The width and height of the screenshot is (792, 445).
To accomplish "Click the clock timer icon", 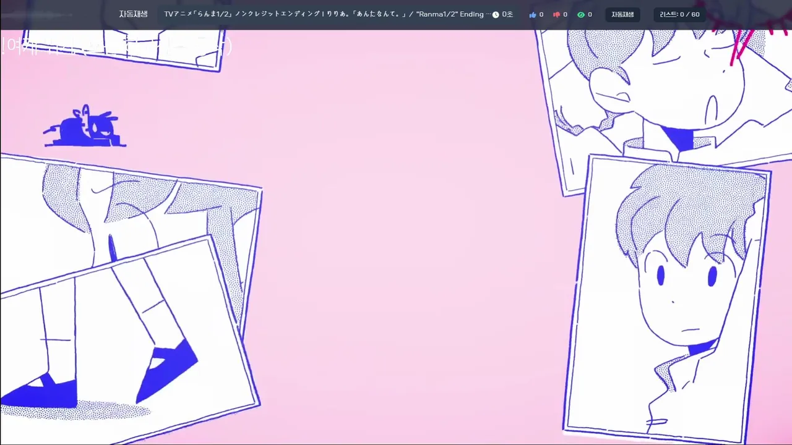I will click(496, 14).
